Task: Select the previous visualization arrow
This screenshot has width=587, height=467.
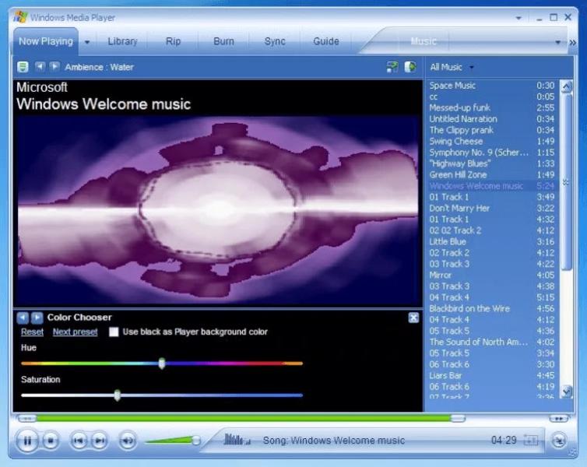Action: point(40,67)
